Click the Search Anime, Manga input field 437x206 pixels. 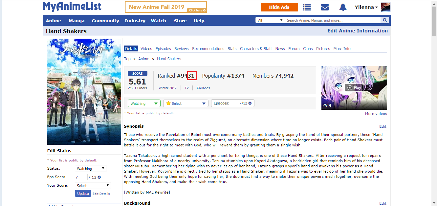pos(333,20)
